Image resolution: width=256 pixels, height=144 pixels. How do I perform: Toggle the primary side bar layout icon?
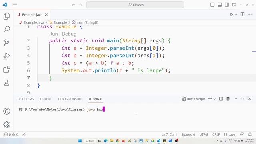pos(212,5)
